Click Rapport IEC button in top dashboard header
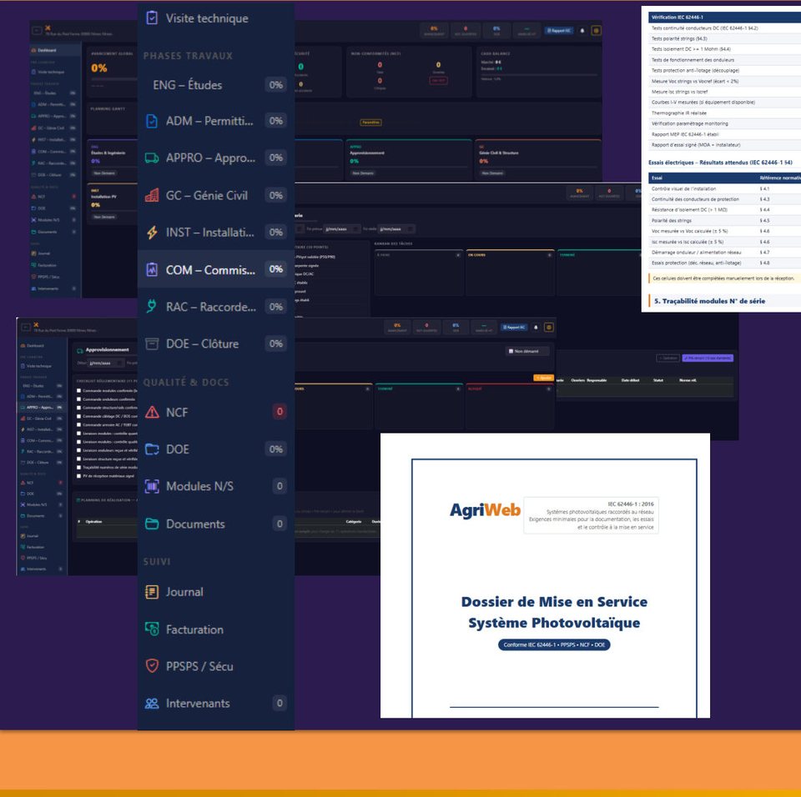Screen dimensions: 801x797 click(557, 30)
